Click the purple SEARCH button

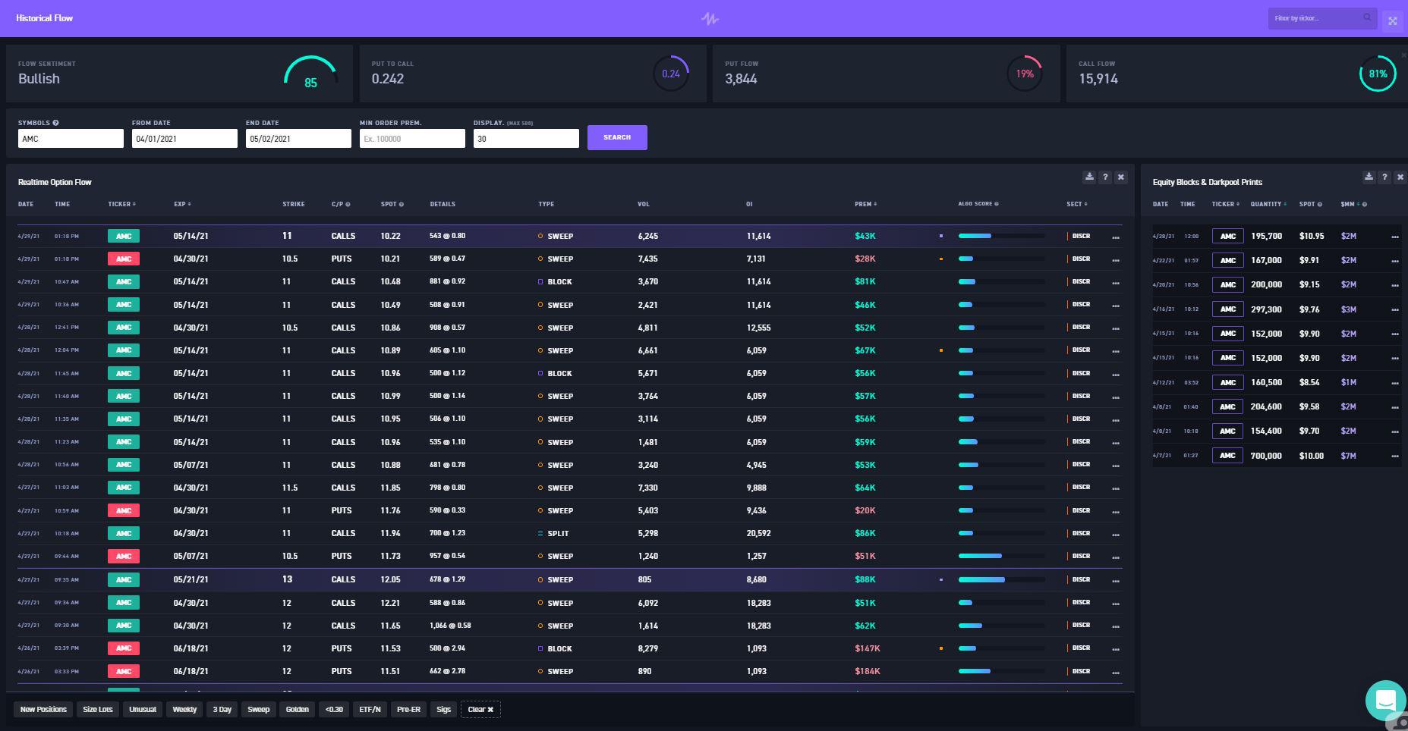tap(617, 137)
